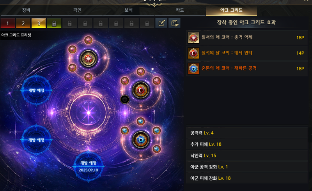The height and width of the screenshot is (191, 312).
Task: Select 질서의 달 코어 : 대지 연타 row
Action: tap(247, 53)
